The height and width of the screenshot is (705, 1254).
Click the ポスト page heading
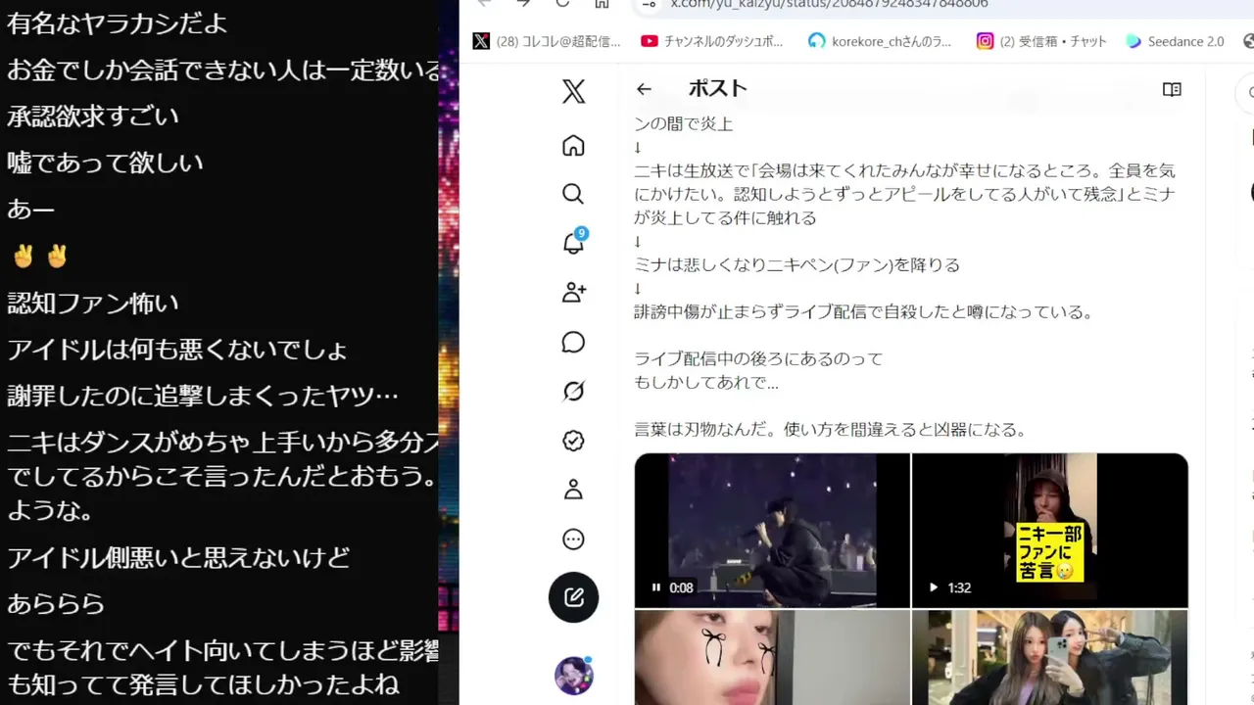pos(717,88)
